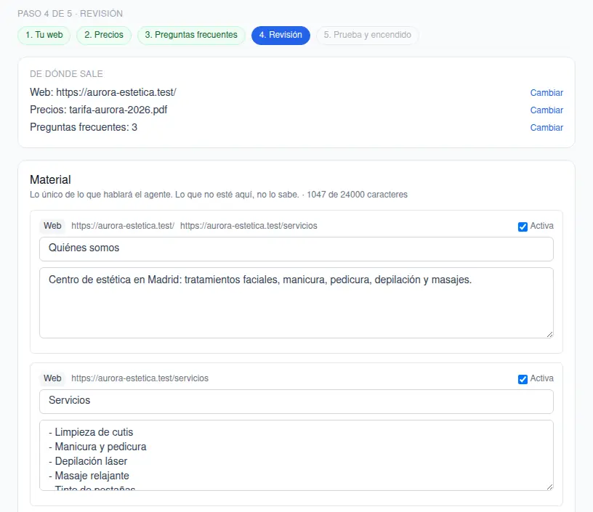
Task: Select the 3. Preguntas frecuentes step
Action: tap(191, 35)
